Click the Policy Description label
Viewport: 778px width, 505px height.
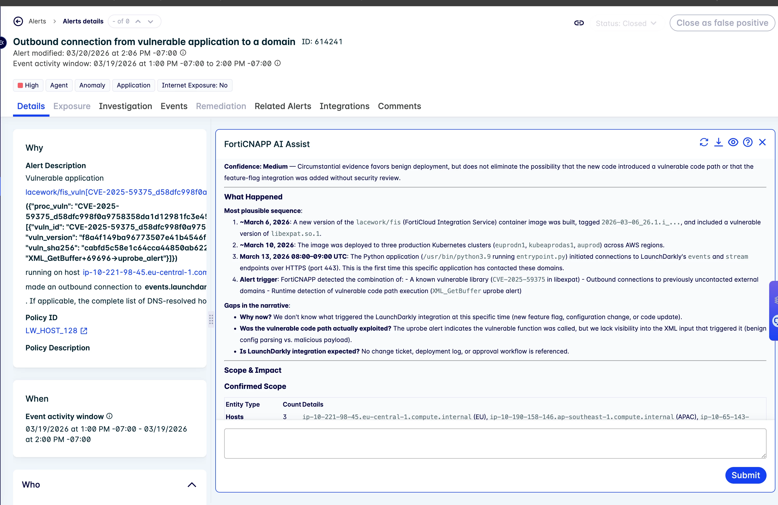pyautogui.click(x=58, y=348)
